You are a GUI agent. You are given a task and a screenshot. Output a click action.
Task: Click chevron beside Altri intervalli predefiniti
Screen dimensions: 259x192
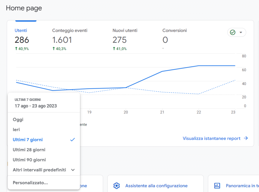(73, 170)
